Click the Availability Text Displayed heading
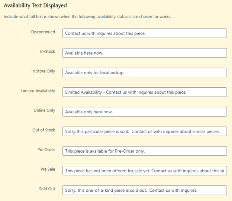 point(35,6)
